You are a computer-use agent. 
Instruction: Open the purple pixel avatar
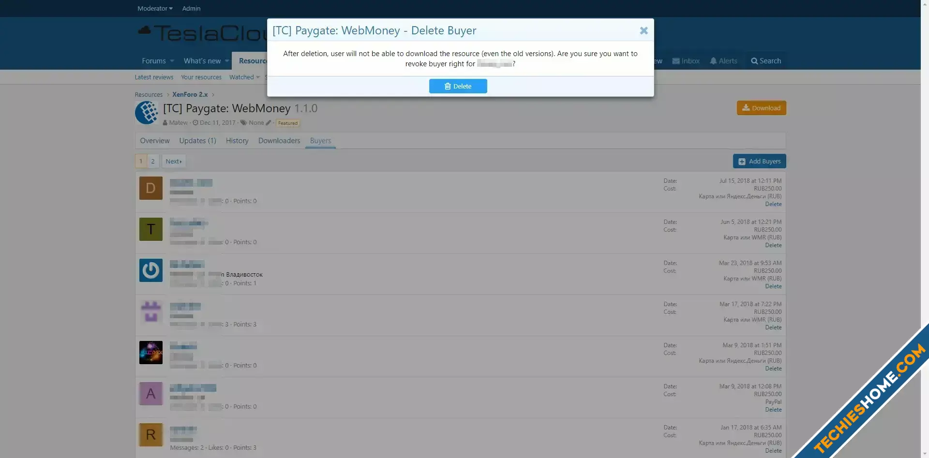151,311
